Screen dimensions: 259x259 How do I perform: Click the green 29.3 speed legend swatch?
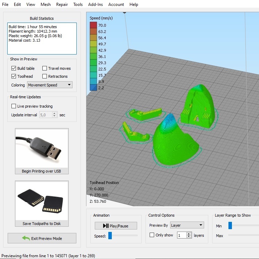pos(93,62)
